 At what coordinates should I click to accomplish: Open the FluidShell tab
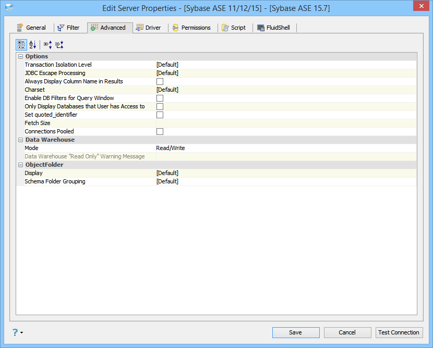tap(273, 28)
